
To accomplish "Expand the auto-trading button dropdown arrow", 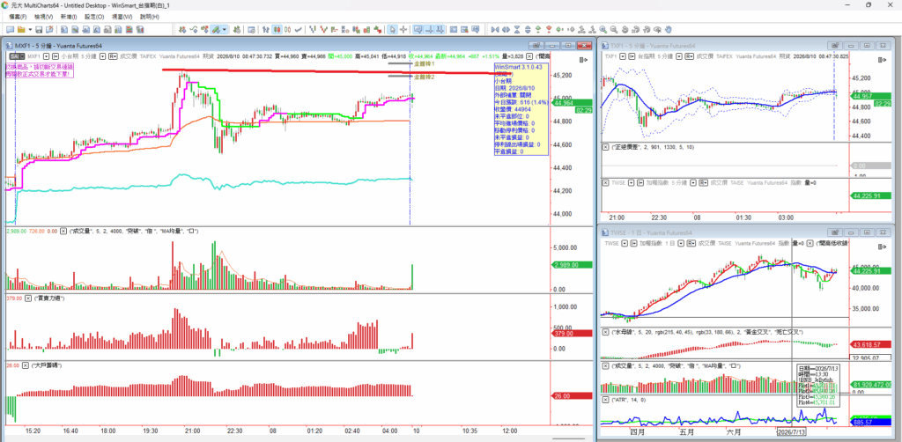I will tap(225, 29).
